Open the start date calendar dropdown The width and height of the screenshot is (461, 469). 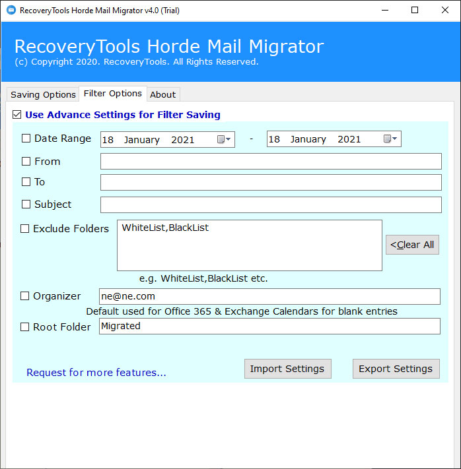(224, 139)
